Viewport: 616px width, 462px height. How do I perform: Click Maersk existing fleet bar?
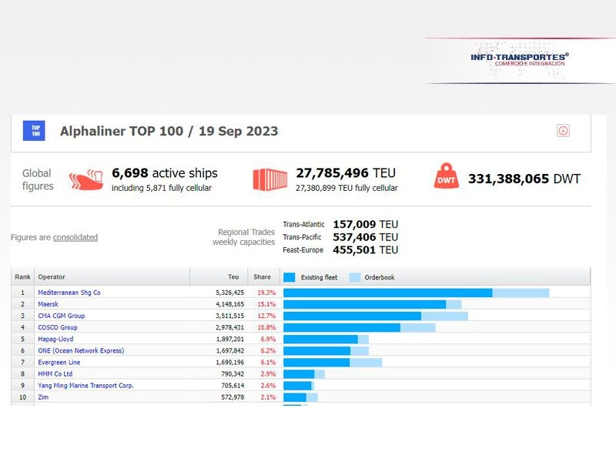point(364,304)
